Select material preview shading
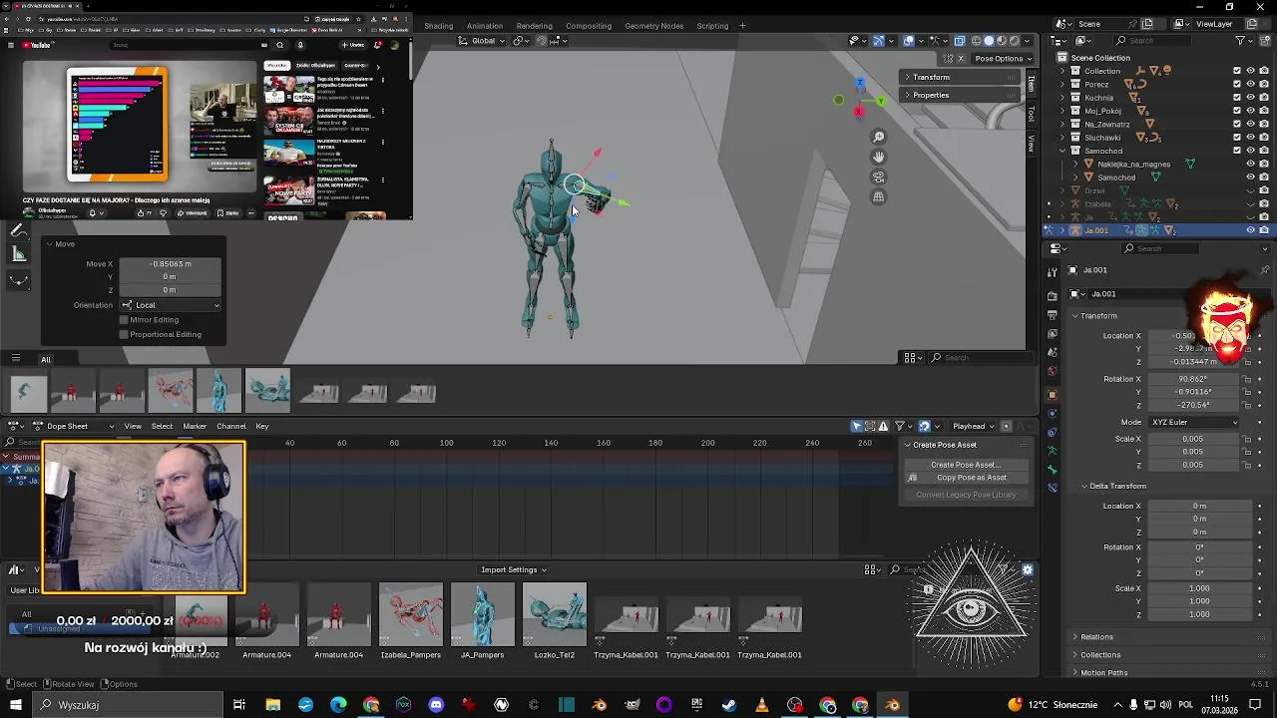The height and width of the screenshot is (718, 1277). pyautogui.click(x=1002, y=41)
